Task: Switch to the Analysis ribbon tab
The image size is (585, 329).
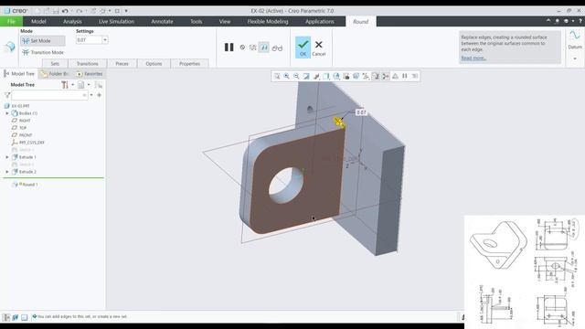Action: pyautogui.click(x=72, y=22)
